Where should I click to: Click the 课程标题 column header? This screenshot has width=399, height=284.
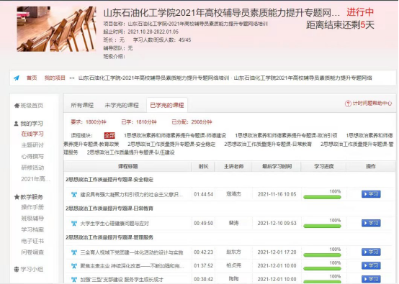coord(127,166)
